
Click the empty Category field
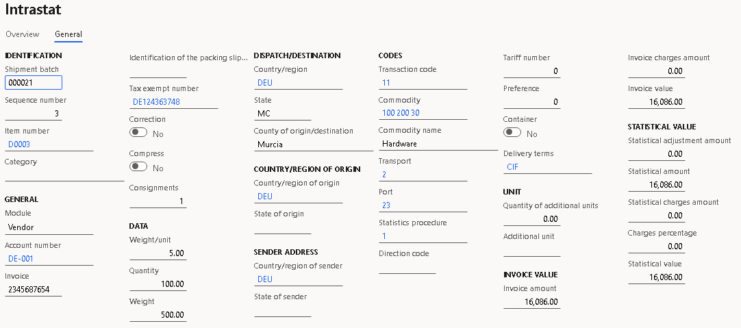(64, 175)
